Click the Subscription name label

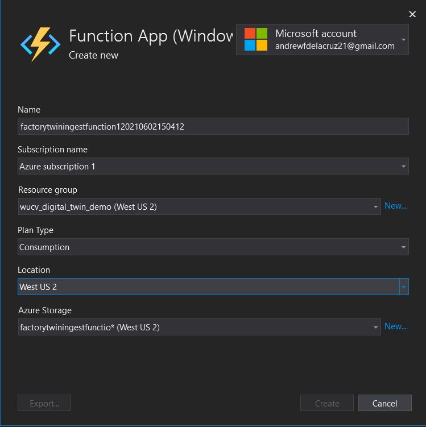coord(52,150)
